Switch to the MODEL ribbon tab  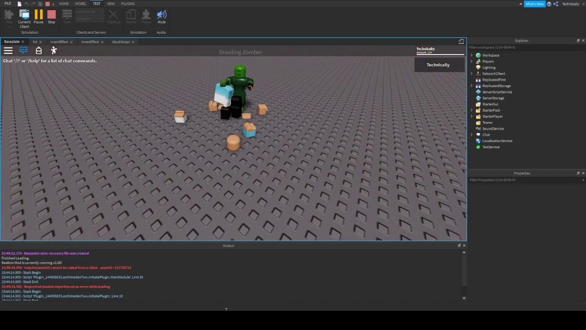(x=81, y=4)
